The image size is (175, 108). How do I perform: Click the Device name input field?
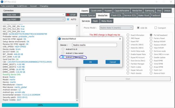94,45
